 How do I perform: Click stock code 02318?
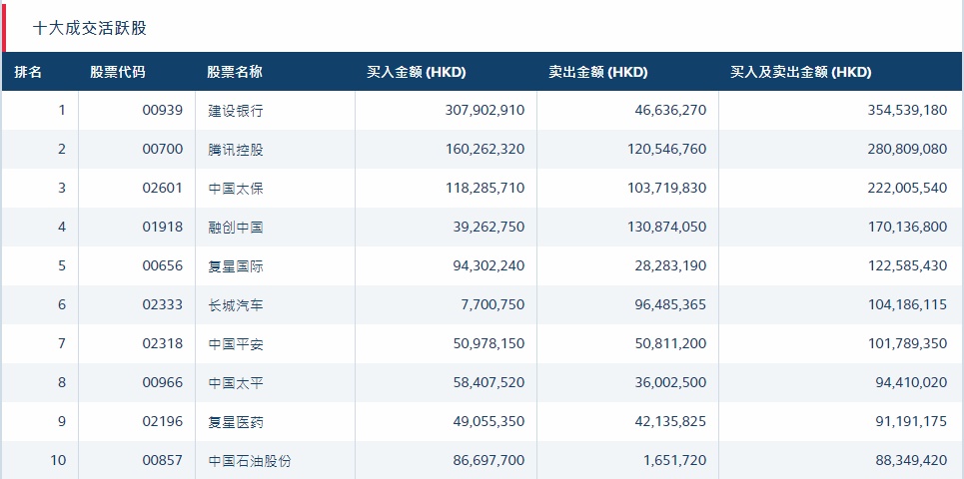[x=163, y=344]
